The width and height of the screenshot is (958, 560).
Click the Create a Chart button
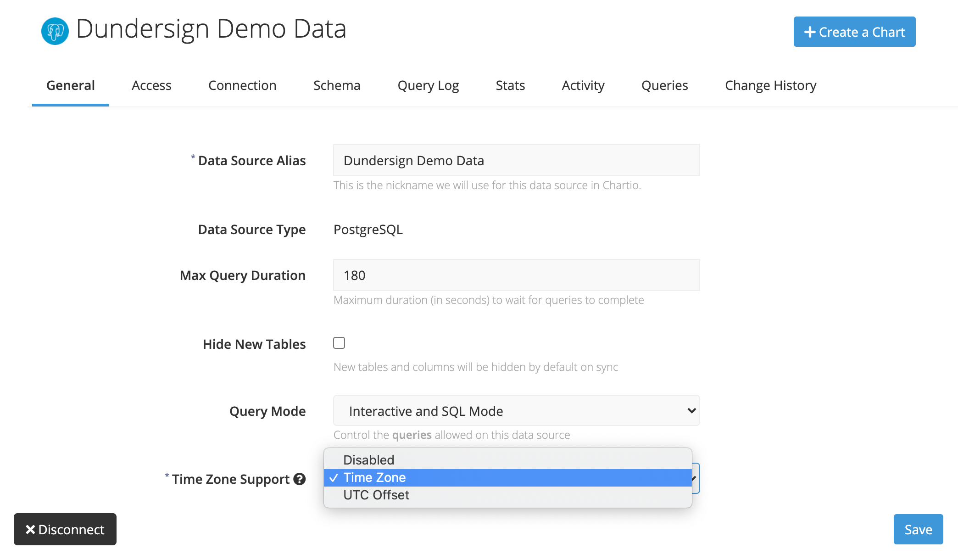tap(854, 32)
